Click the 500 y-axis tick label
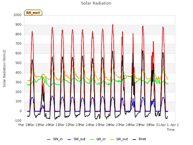 pyautogui.click(x=18, y=63)
